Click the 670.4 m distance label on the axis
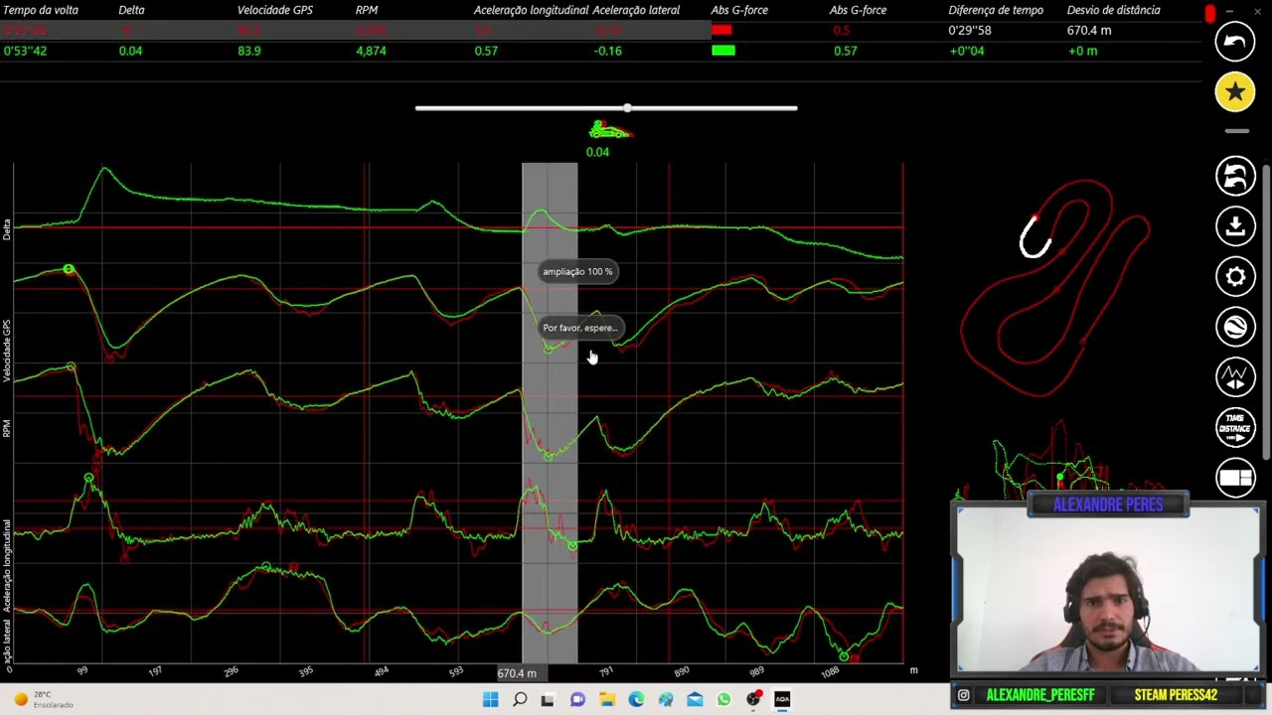This screenshot has width=1272, height=715. [517, 673]
